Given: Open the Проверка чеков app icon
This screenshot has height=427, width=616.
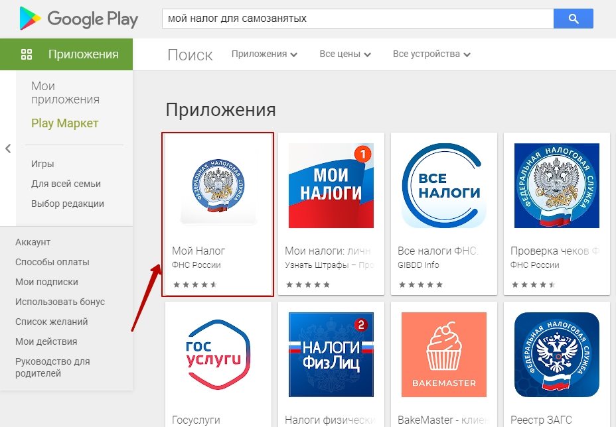Looking at the screenshot, I should pos(557,185).
